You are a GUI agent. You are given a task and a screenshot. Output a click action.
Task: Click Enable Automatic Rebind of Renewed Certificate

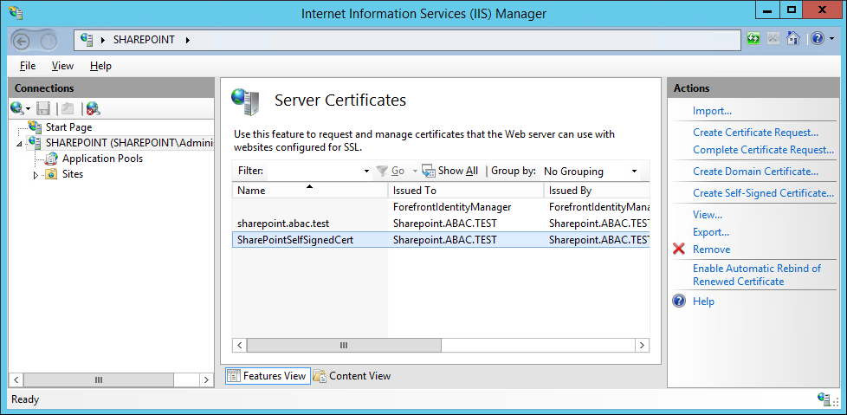(757, 275)
